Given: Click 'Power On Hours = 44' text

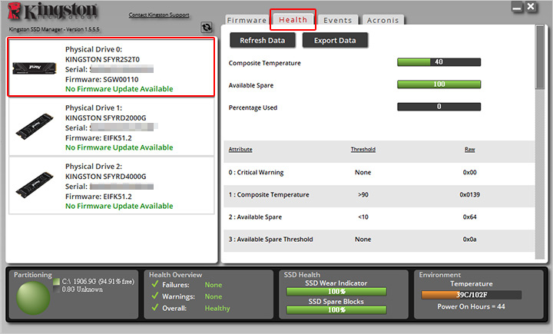Looking at the screenshot, I should (x=471, y=306).
